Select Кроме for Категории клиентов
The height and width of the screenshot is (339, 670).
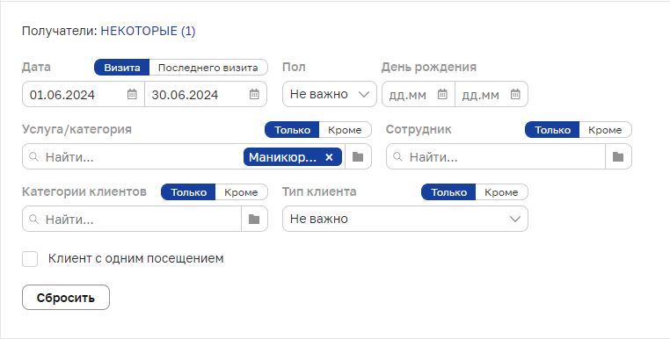[241, 192]
